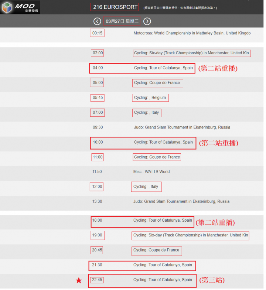Select 13:30 Judo Grand Slam program

point(132,203)
